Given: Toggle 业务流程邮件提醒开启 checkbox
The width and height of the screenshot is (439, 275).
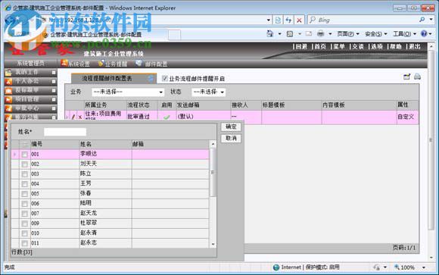Looking at the screenshot, I should coord(165,79).
